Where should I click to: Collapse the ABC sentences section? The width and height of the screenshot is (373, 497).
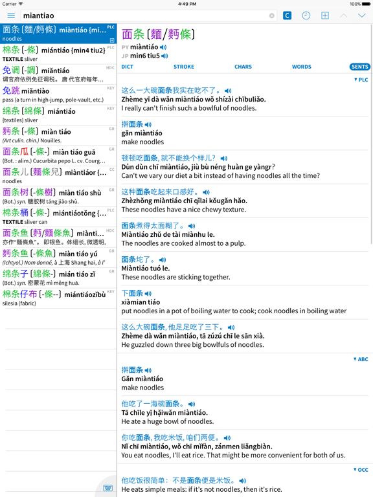click(x=361, y=359)
